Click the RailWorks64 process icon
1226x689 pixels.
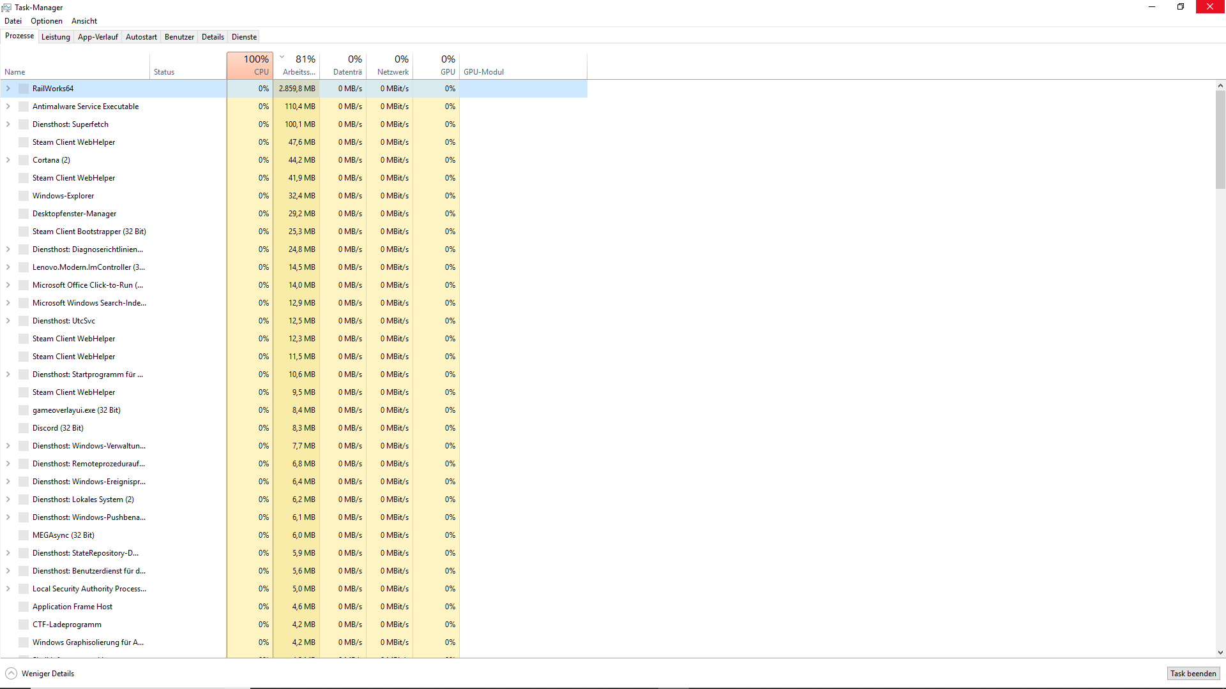tap(24, 89)
